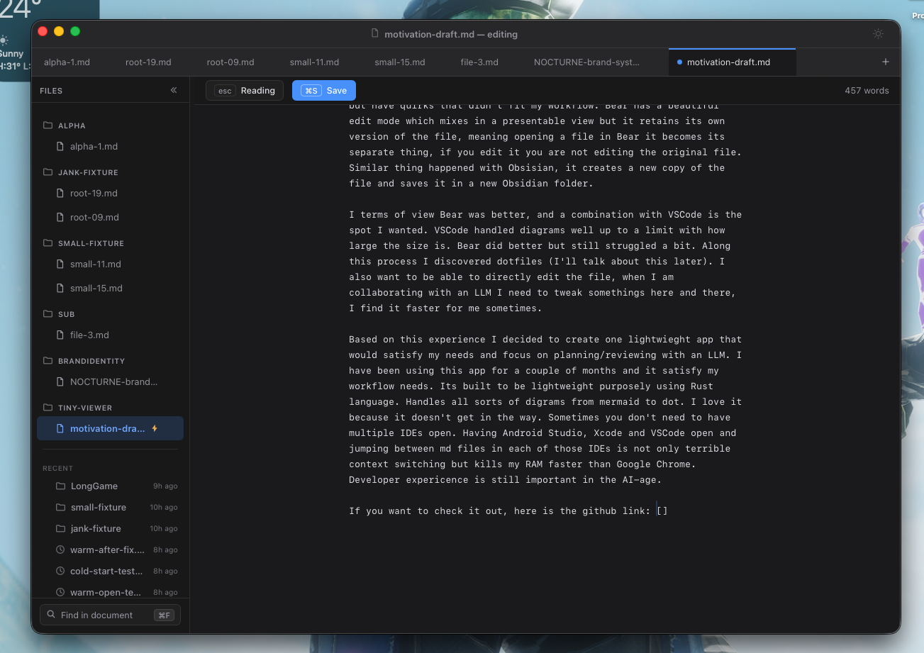Collapse the Files sidebar with the double chevron
Screen dimensions: 924x653
coord(174,90)
